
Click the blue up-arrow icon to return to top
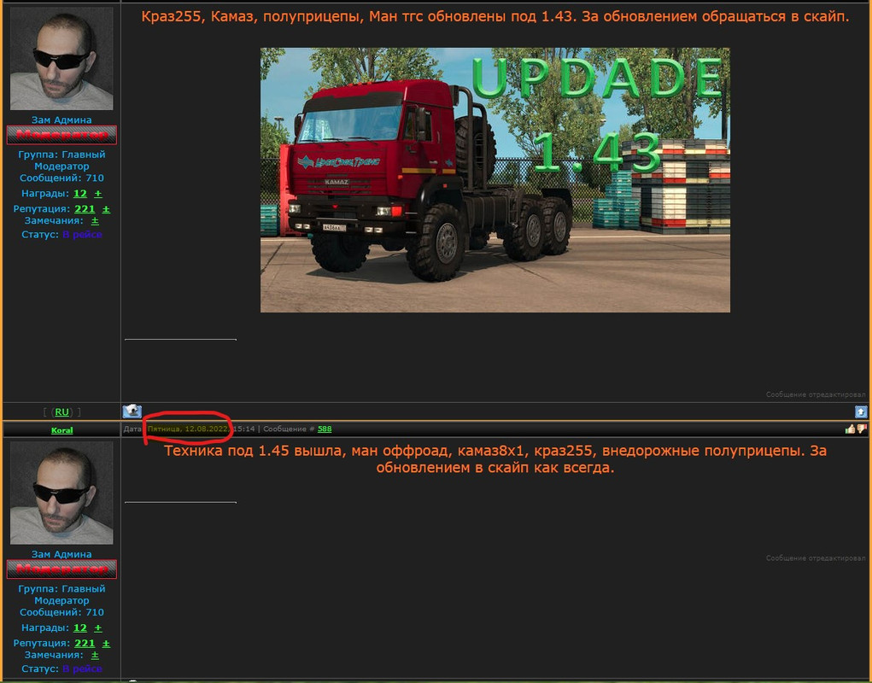coord(860,412)
